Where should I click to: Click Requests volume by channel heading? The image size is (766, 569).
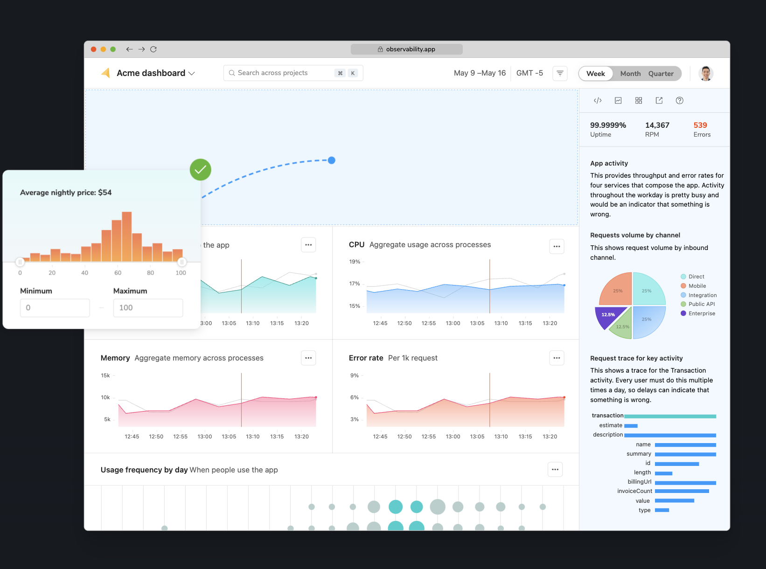[635, 235]
